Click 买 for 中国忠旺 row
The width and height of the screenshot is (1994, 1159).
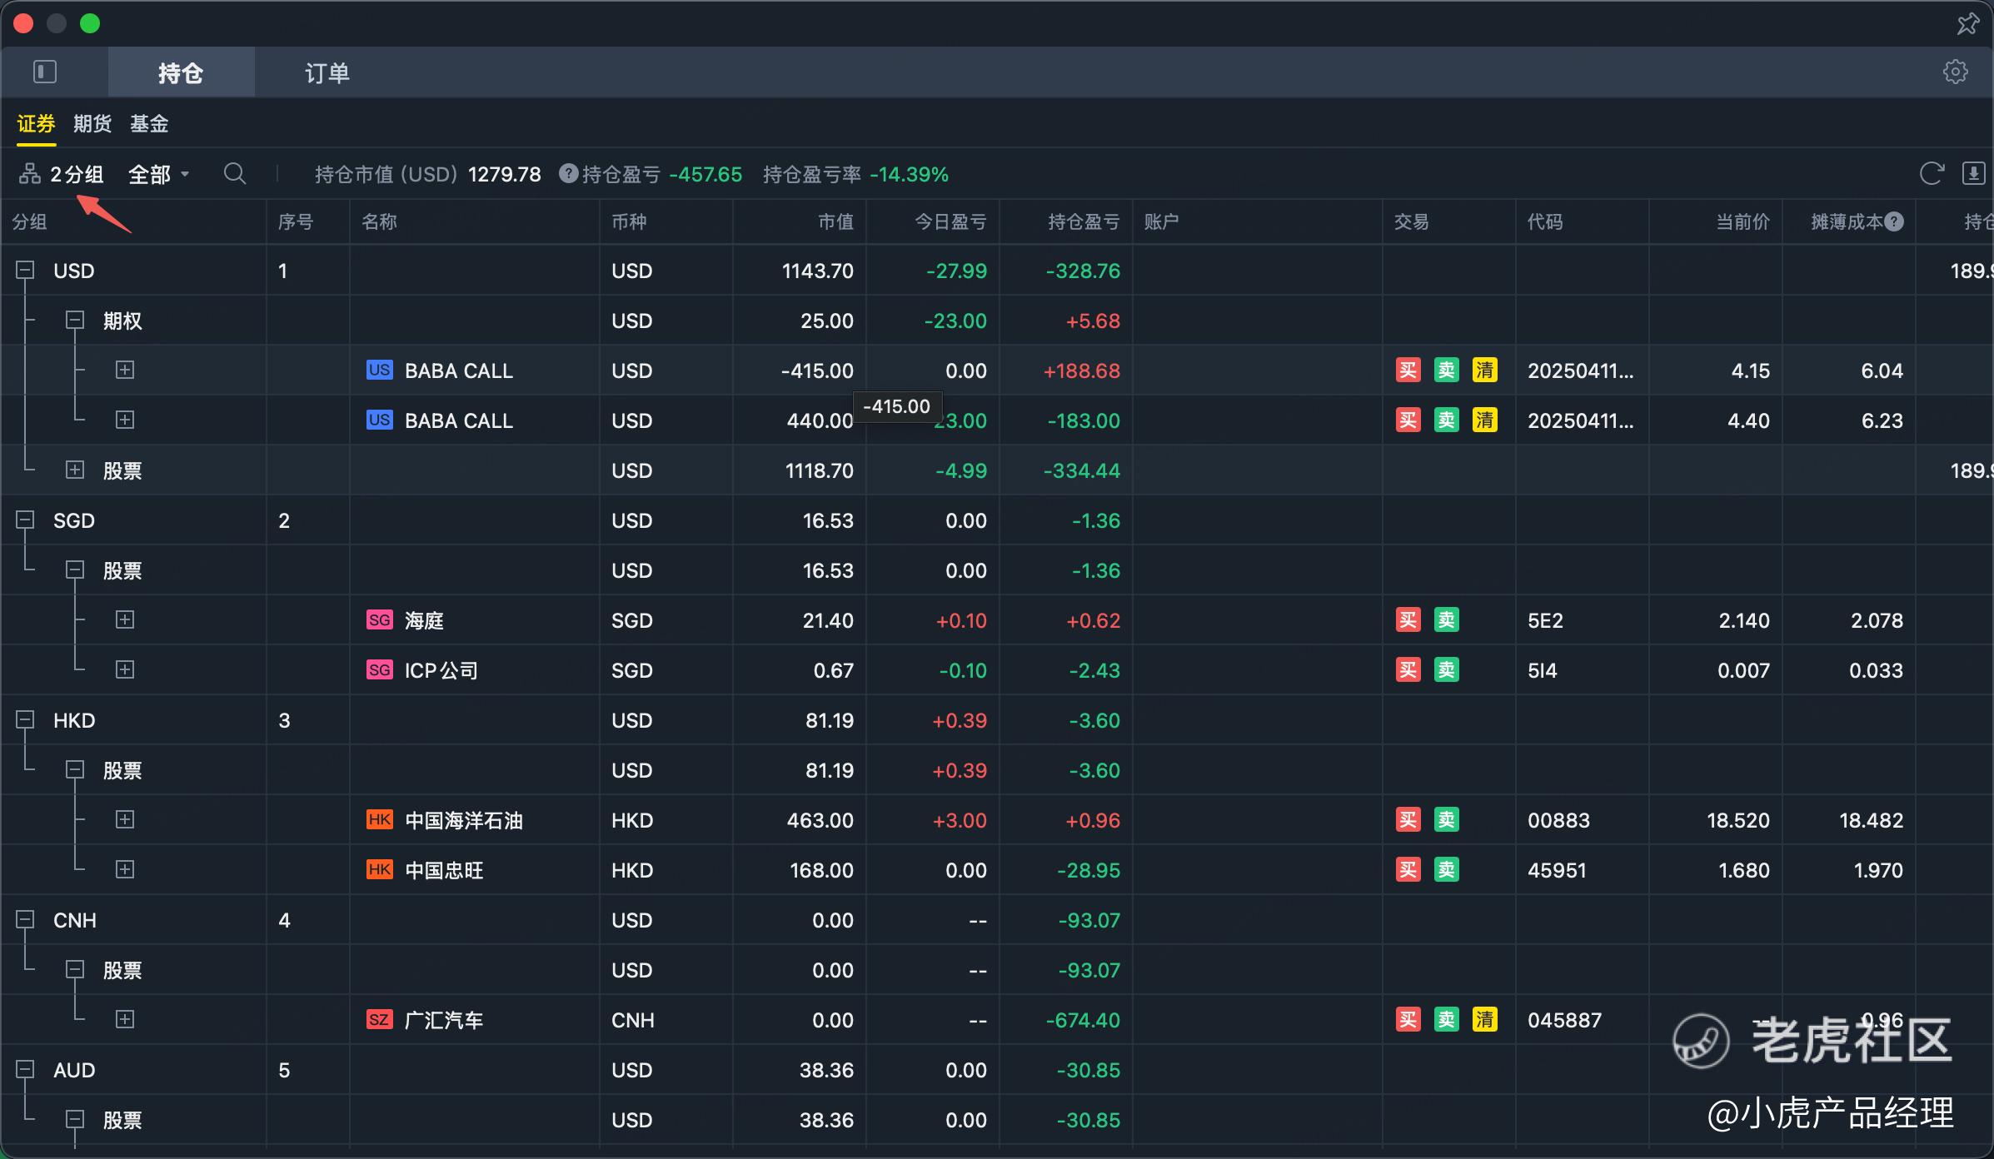pos(1408,870)
